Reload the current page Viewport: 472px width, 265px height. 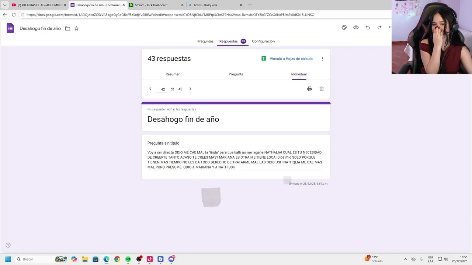[x=14, y=15]
